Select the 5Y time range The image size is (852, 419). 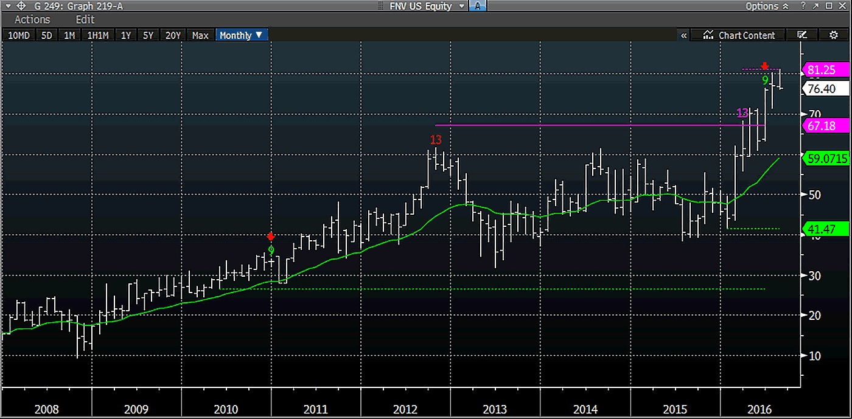tap(148, 35)
